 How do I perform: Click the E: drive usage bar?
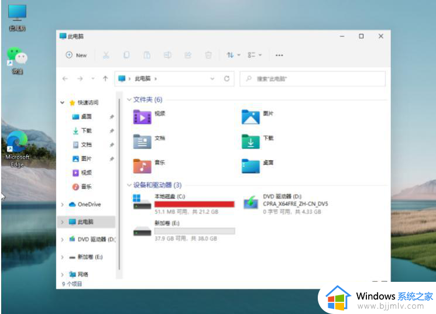[x=194, y=231]
